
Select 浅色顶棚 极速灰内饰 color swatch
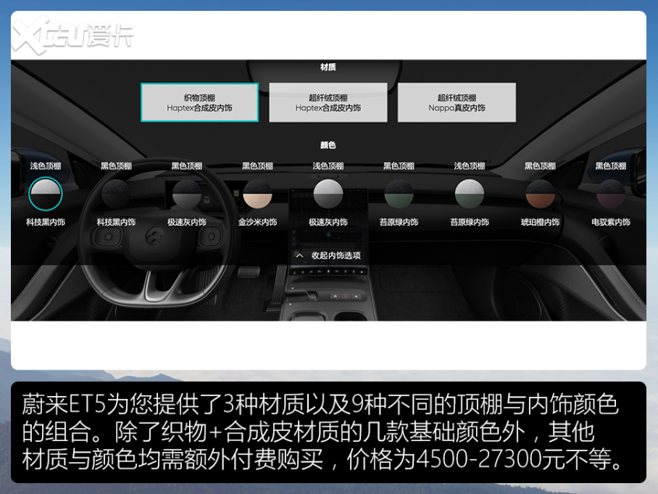coord(328,194)
